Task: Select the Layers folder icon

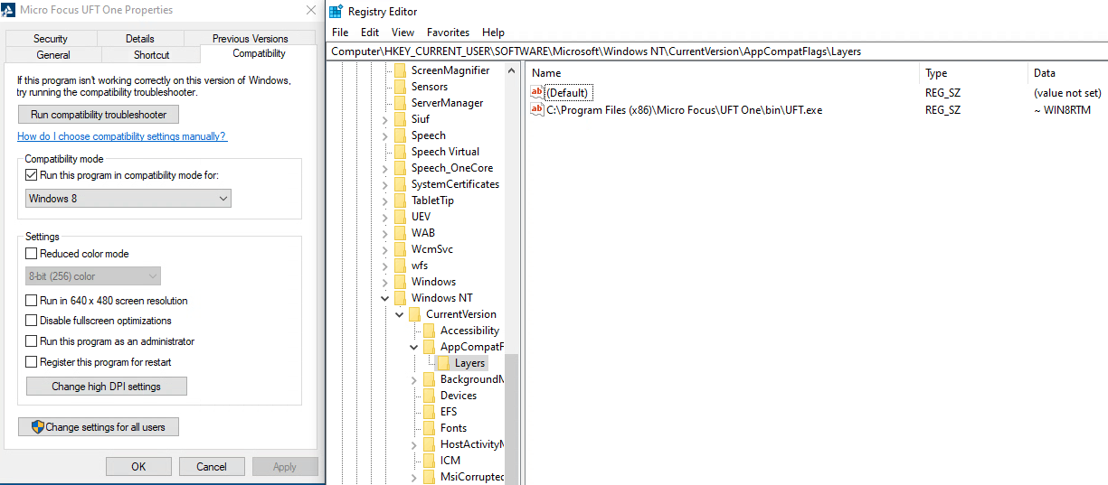Action: pyautogui.click(x=443, y=363)
